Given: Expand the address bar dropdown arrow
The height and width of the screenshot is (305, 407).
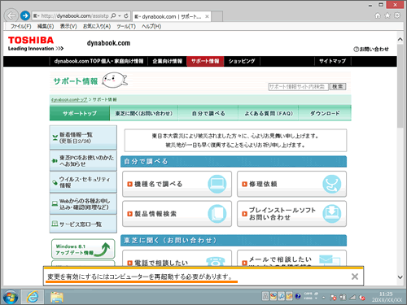Looking at the screenshot, I should 120,16.
